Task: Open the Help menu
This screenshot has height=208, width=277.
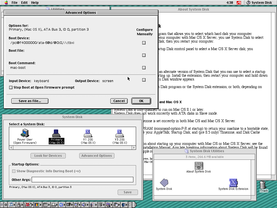Action: [35, 3]
